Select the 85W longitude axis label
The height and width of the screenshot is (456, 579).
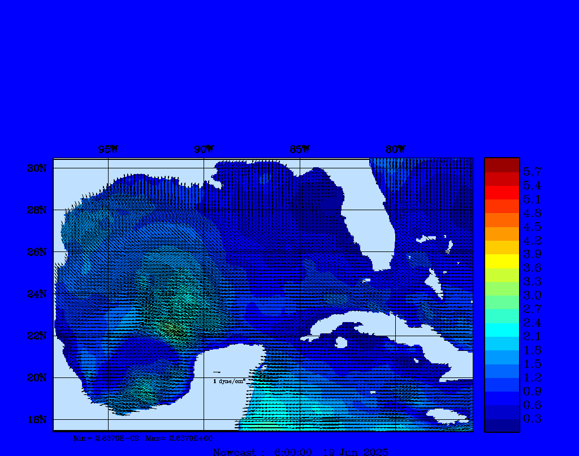coord(300,149)
